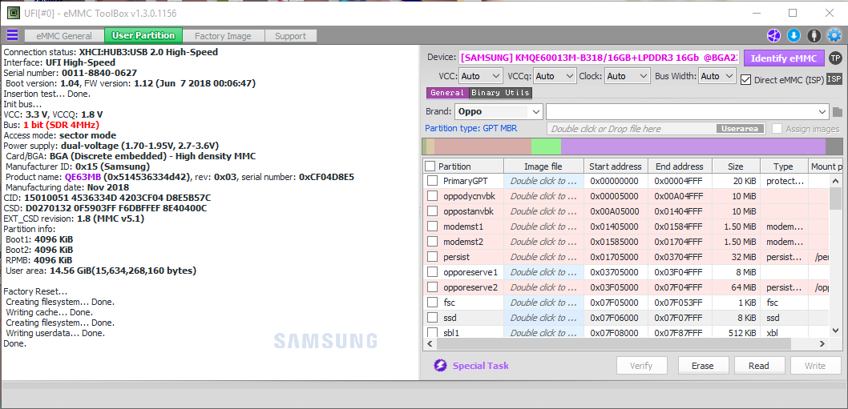The height and width of the screenshot is (409, 848).
Task: Click scroll-down arrow of partition table
Action: pyautogui.click(x=835, y=331)
